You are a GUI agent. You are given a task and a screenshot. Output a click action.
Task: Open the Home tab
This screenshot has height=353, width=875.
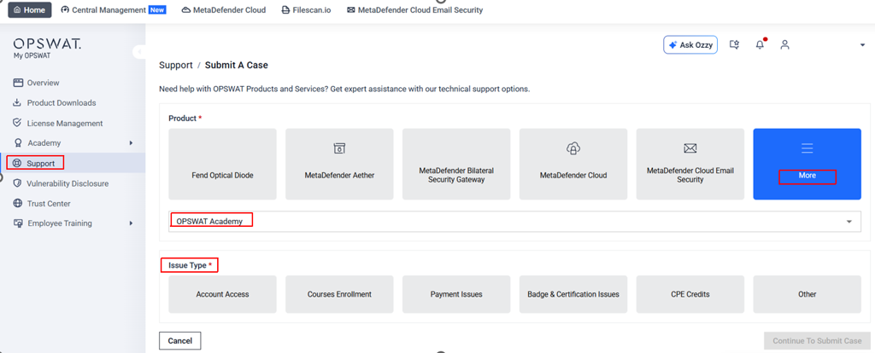point(30,10)
